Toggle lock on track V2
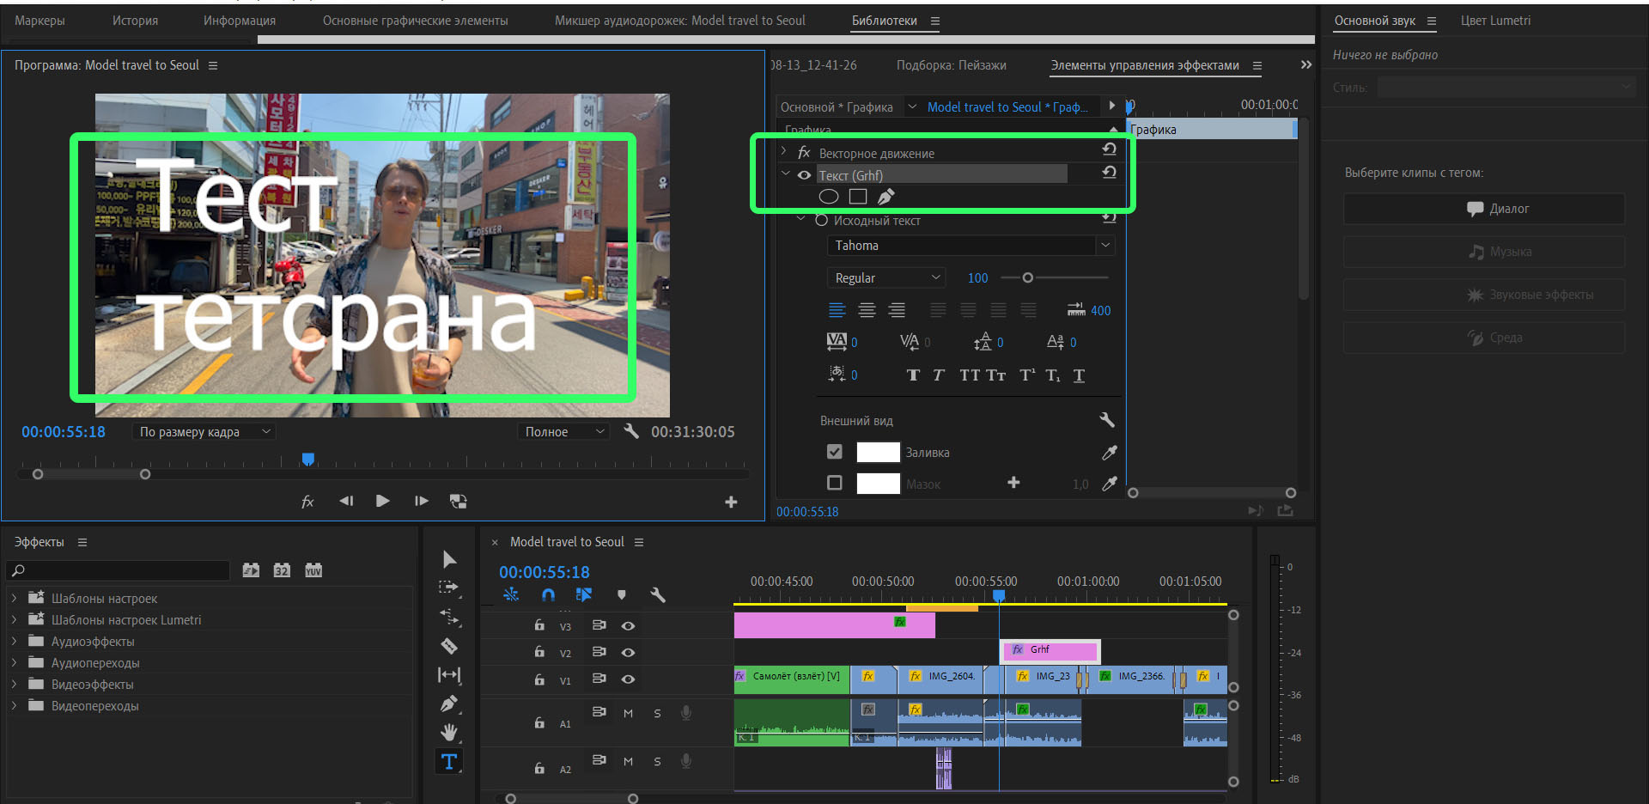The image size is (1649, 804). pyautogui.click(x=539, y=652)
